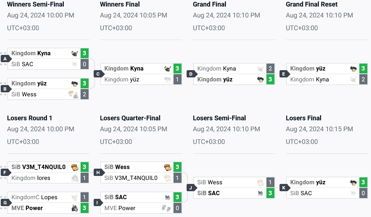Click SAC's wolf avatar in Losers Final
The image size is (371, 217).
click(x=353, y=193)
